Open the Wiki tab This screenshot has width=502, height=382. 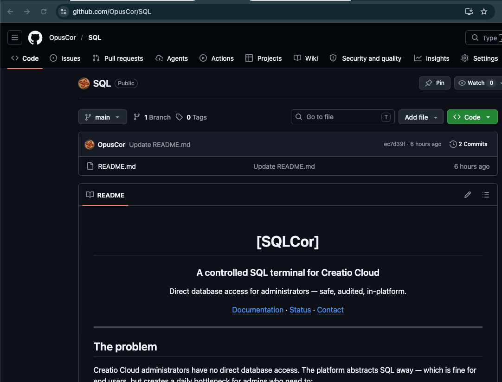306,58
